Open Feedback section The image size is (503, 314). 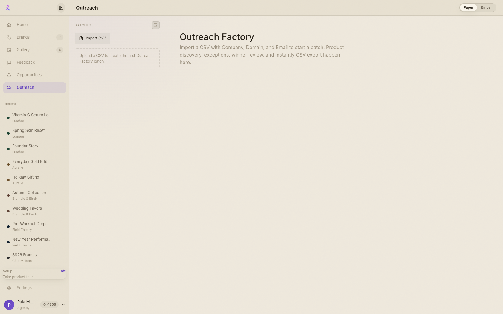(34, 63)
